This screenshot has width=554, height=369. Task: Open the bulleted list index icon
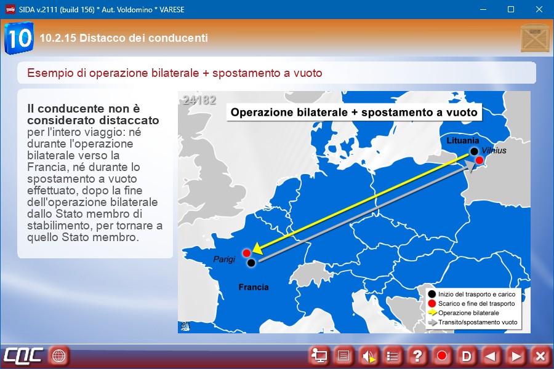click(x=393, y=355)
